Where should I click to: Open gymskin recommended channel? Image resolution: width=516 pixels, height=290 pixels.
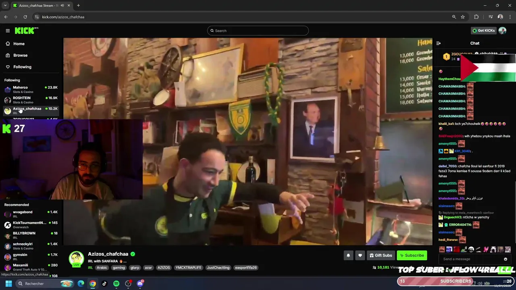pos(31,257)
